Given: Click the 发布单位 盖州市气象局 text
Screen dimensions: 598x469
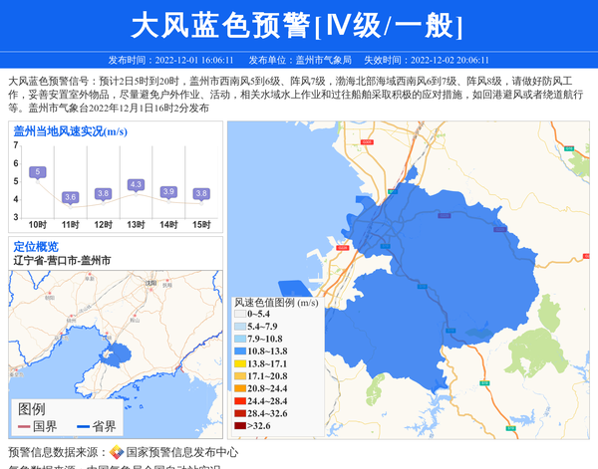Looking at the screenshot, I should pos(300,60).
